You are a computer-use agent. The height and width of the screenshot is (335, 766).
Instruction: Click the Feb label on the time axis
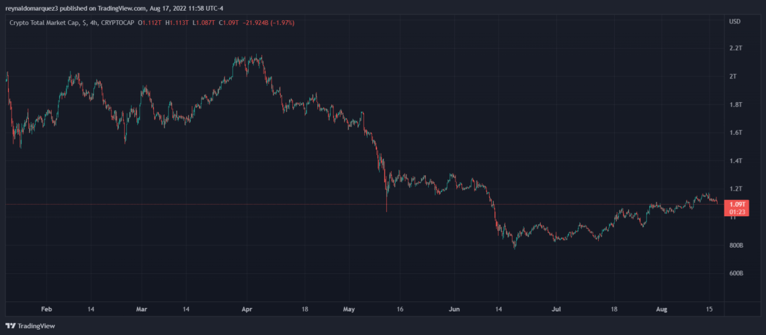coord(46,309)
